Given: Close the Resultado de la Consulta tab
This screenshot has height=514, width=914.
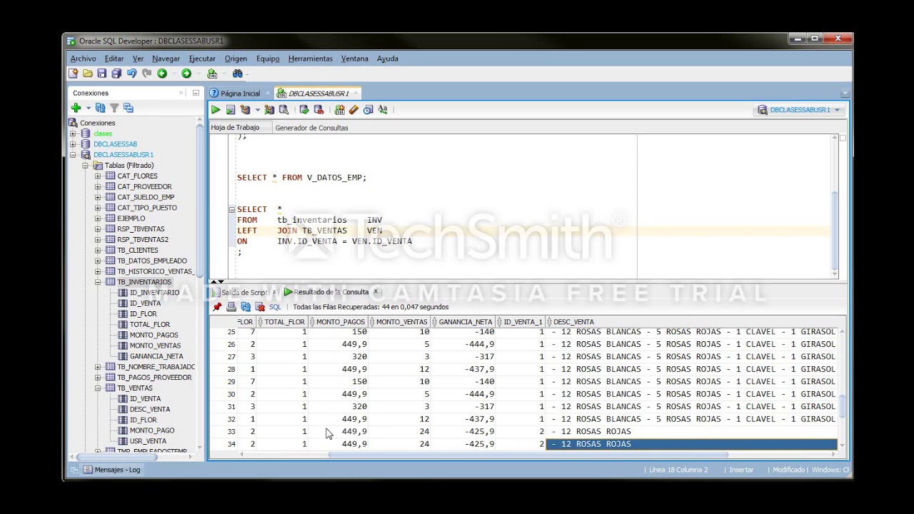Looking at the screenshot, I should tap(376, 292).
